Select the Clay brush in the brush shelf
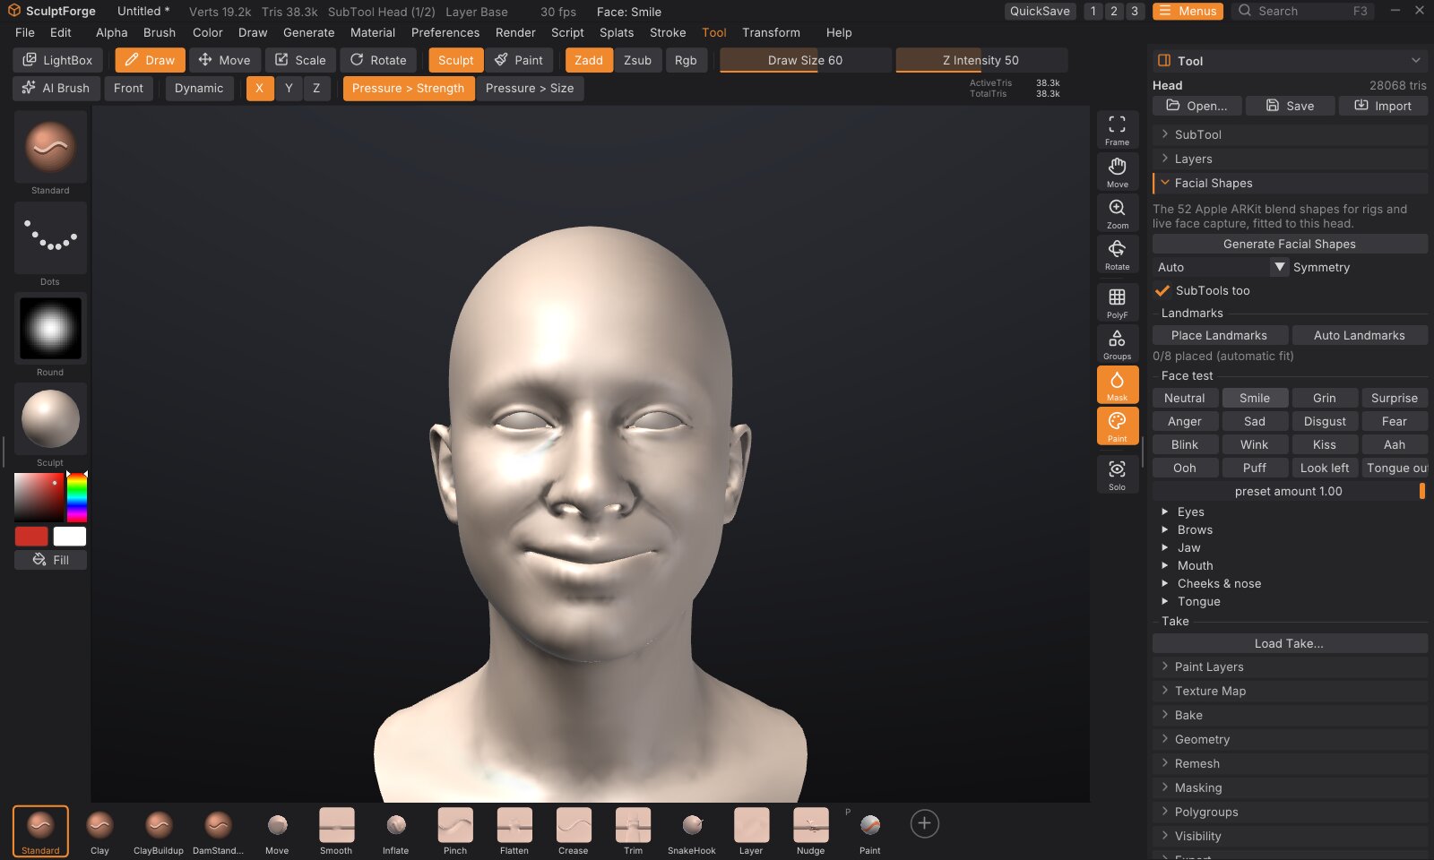Viewport: 1434px width, 860px height. (x=99, y=831)
